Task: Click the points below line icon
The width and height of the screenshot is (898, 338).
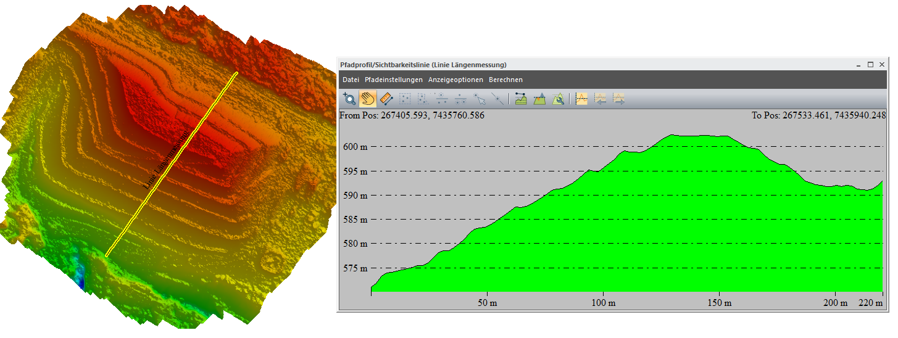Action: 460,99
